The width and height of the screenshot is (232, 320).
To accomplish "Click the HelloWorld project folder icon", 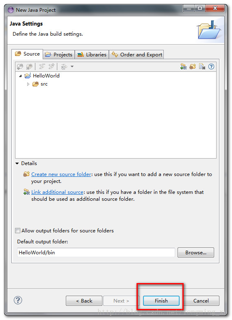I will coord(28,76).
